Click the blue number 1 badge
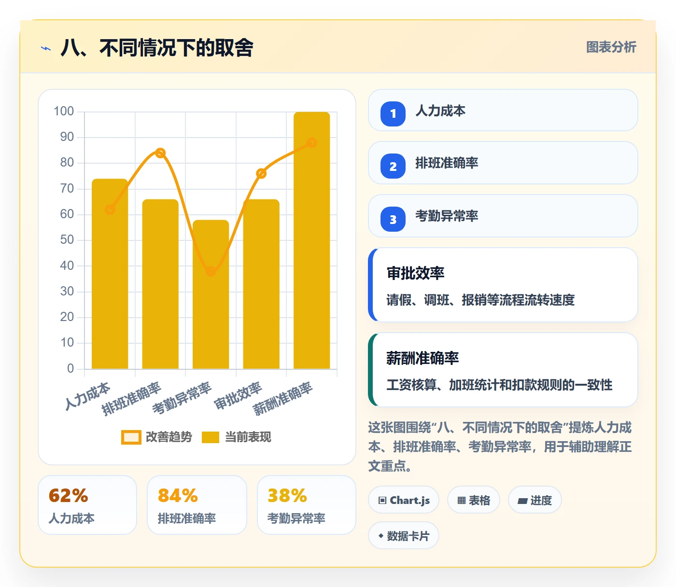The height and width of the screenshot is (587, 676). (x=393, y=113)
